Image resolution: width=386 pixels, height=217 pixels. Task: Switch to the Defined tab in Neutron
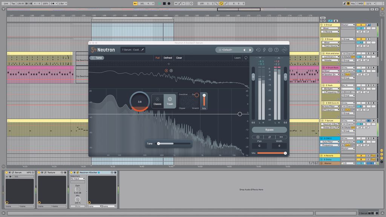(167, 58)
